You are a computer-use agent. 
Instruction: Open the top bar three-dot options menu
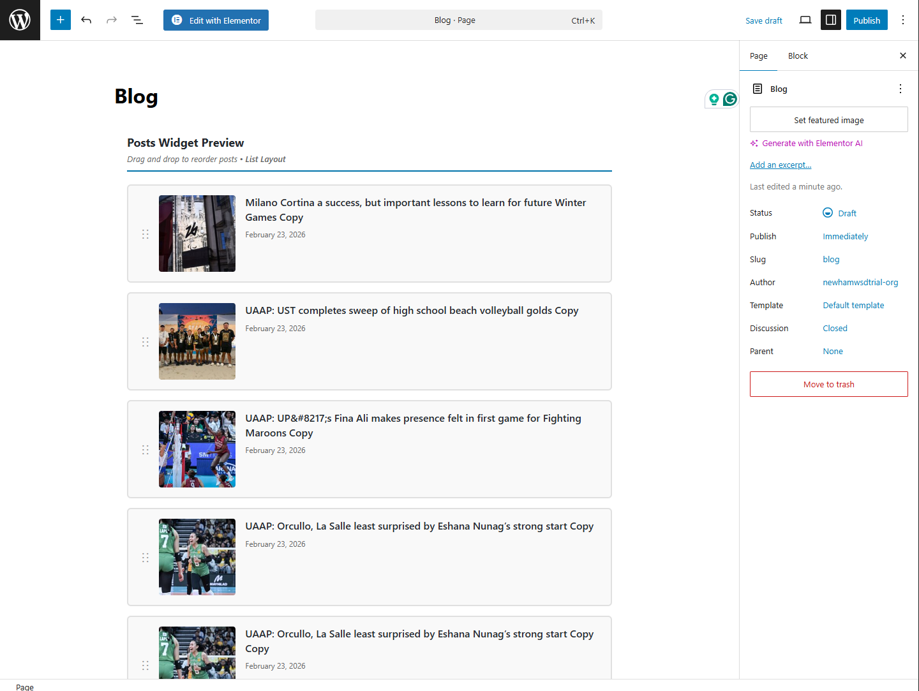pyautogui.click(x=903, y=20)
